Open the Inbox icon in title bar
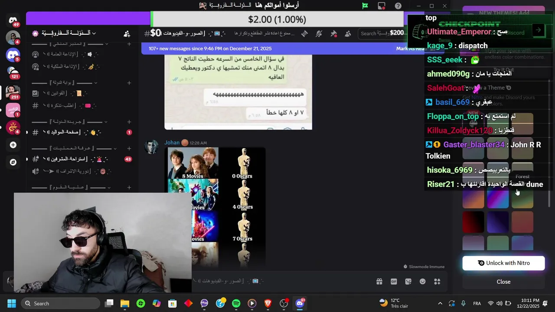Viewport: 555px width, 312px height. pos(382,6)
